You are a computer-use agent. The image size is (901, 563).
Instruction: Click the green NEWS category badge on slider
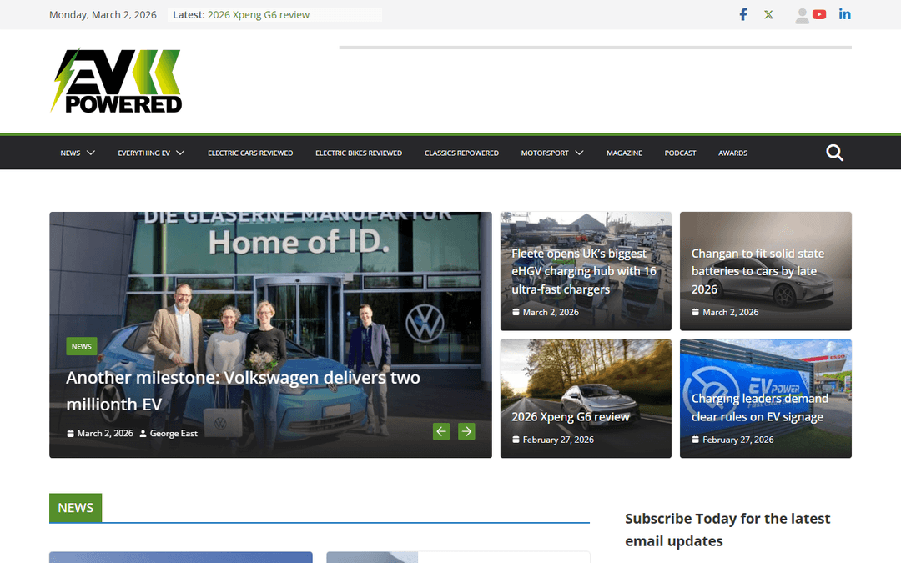tap(82, 346)
